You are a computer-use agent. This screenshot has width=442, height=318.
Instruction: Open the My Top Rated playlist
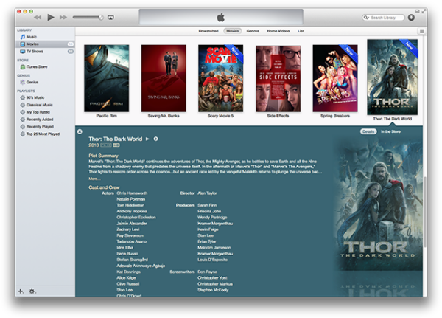[x=38, y=112]
